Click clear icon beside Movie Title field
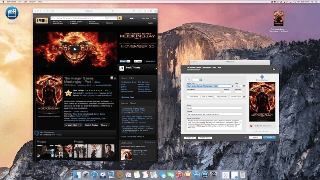The width and height of the screenshot is (320, 180). click(x=232, y=86)
